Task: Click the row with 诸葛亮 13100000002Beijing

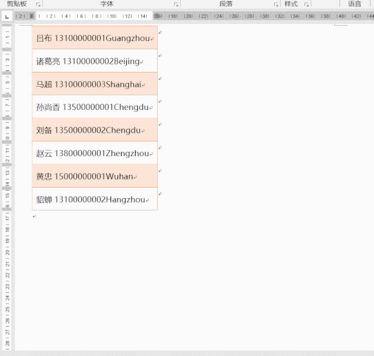Action: (95, 61)
